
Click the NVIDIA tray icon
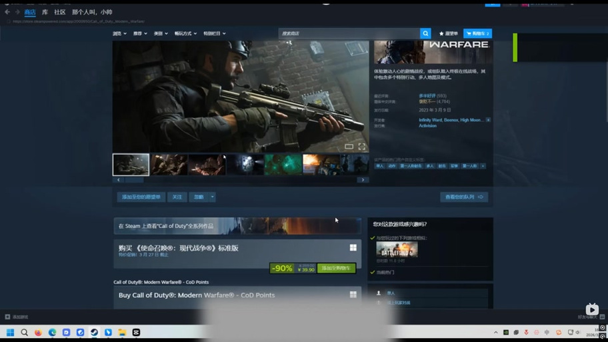tap(506, 332)
